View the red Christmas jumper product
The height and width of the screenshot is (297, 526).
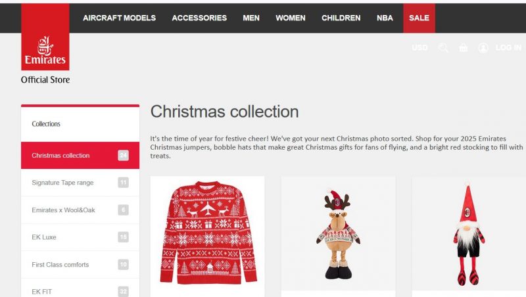point(208,233)
